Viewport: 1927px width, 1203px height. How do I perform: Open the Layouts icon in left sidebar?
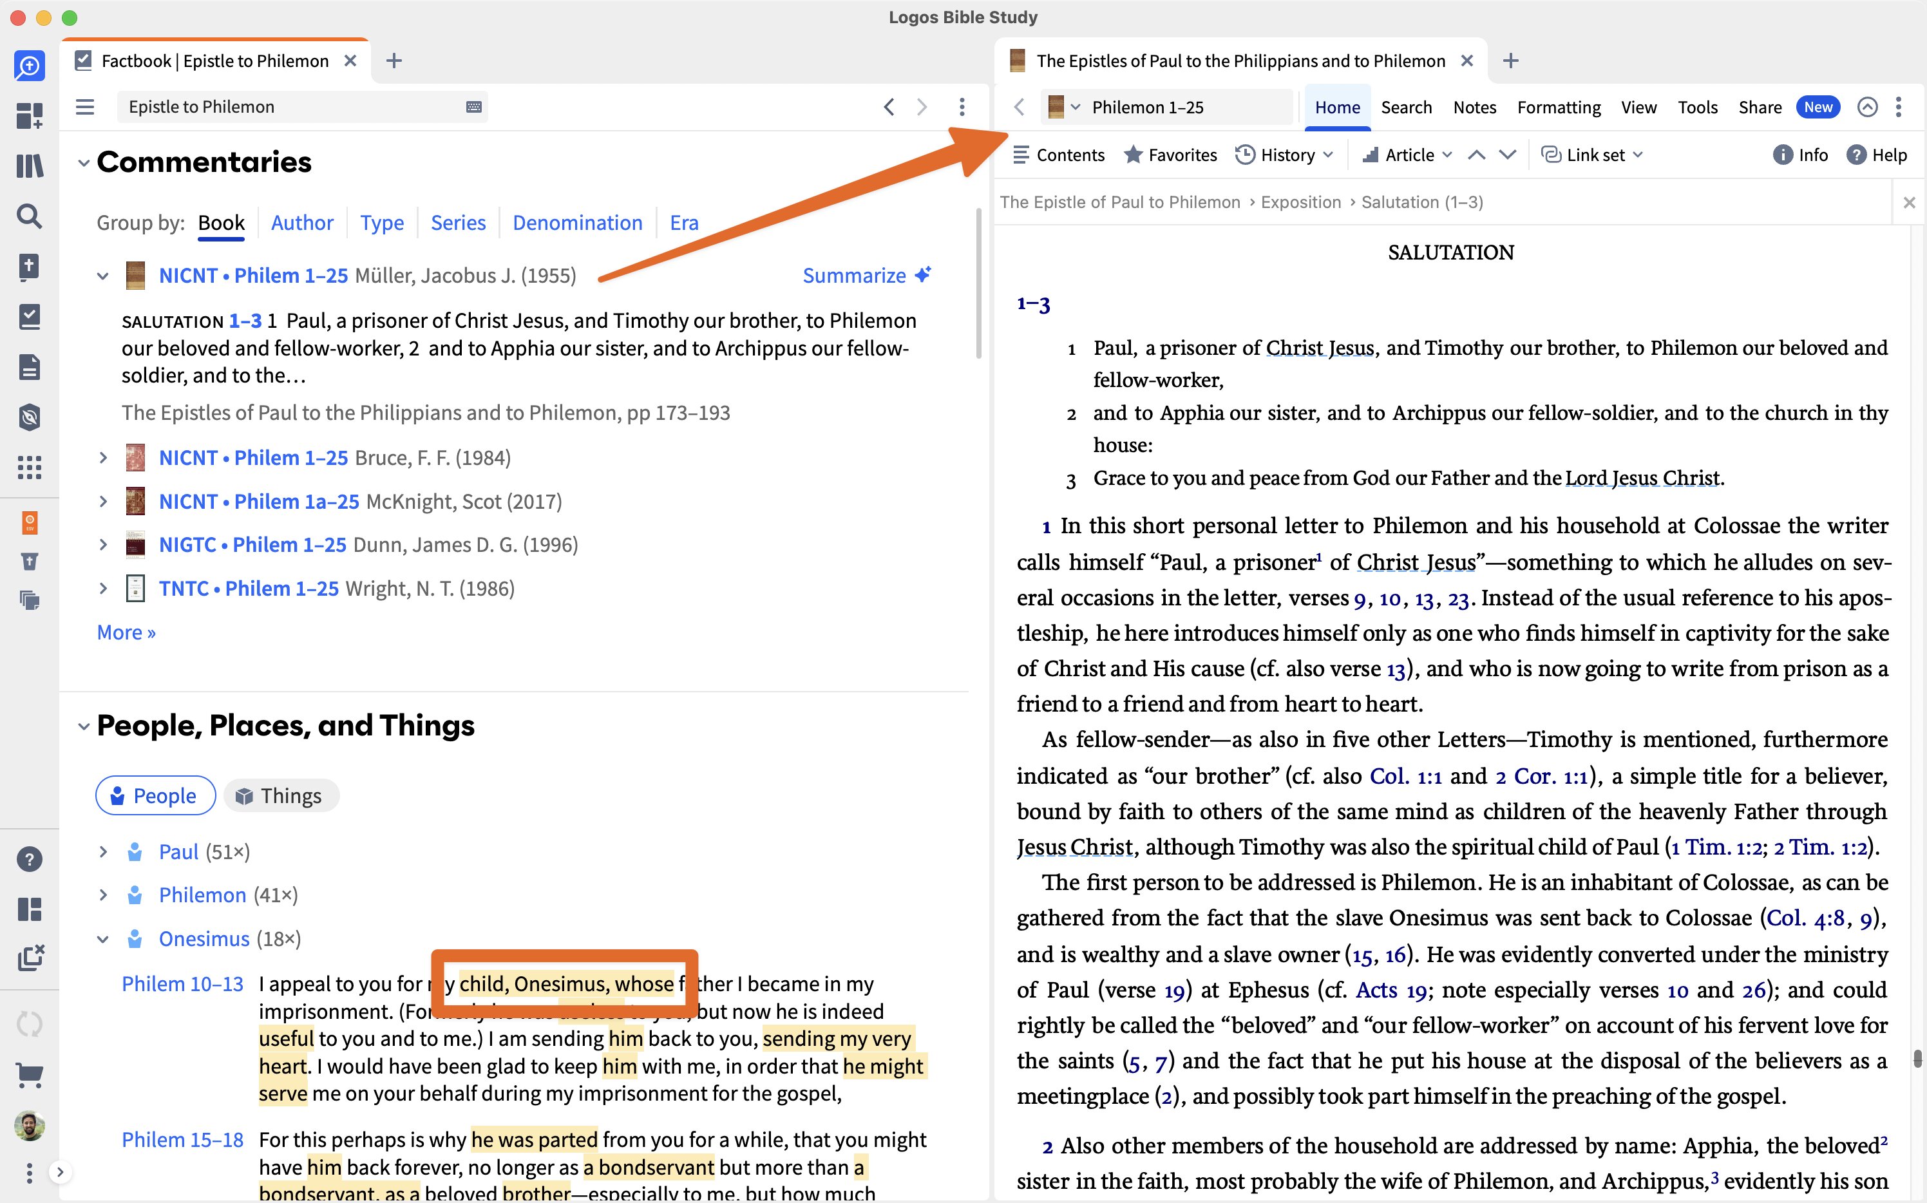tap(30, 909)
